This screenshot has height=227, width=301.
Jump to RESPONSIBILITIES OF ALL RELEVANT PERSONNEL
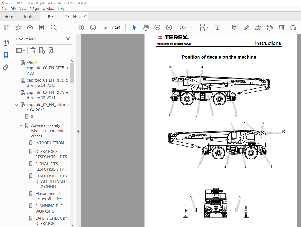[x=51, y=181]
